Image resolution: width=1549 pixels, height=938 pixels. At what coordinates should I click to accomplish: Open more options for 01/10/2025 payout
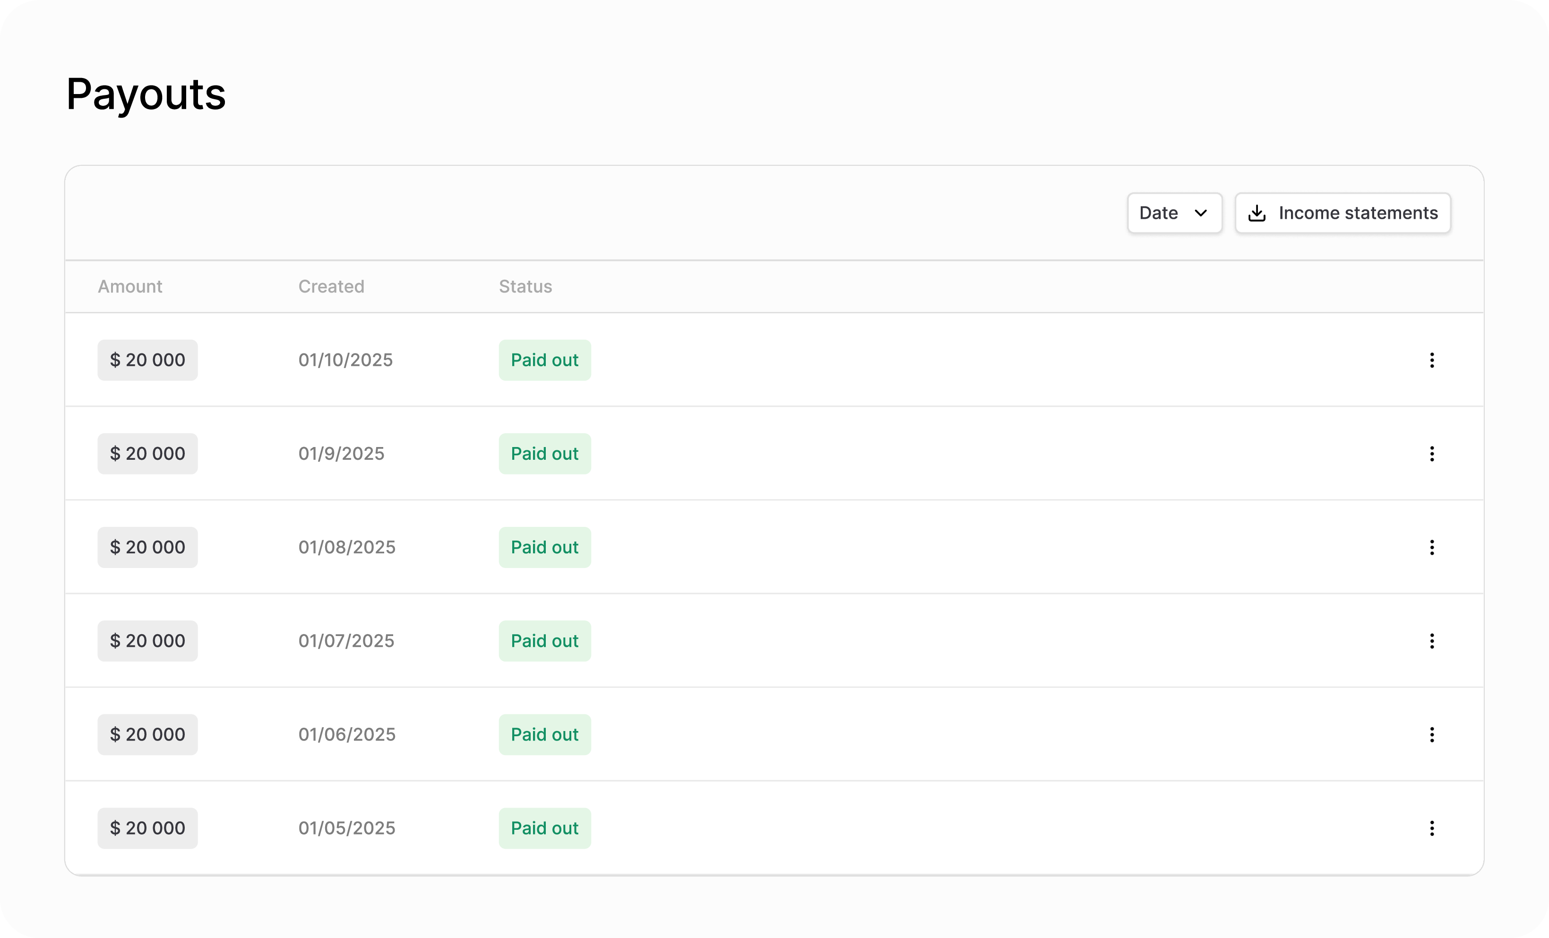click(x=1431, y=360)
